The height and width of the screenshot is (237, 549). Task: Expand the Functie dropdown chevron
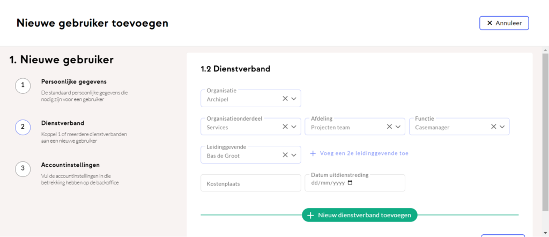(x=502, y=127)
